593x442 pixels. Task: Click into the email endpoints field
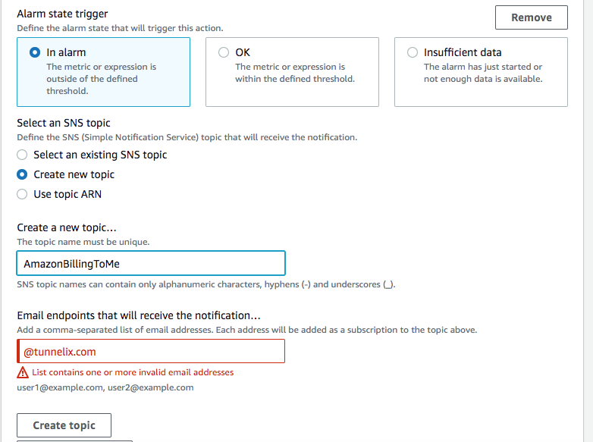tap(151, 351)
